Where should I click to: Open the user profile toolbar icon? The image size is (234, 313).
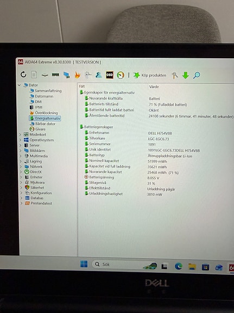[x=99, y=75]
